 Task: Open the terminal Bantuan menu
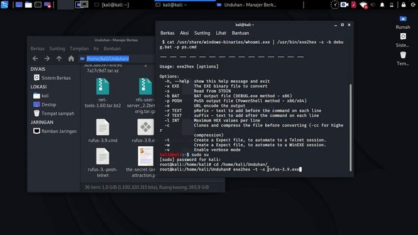[240, 33]
